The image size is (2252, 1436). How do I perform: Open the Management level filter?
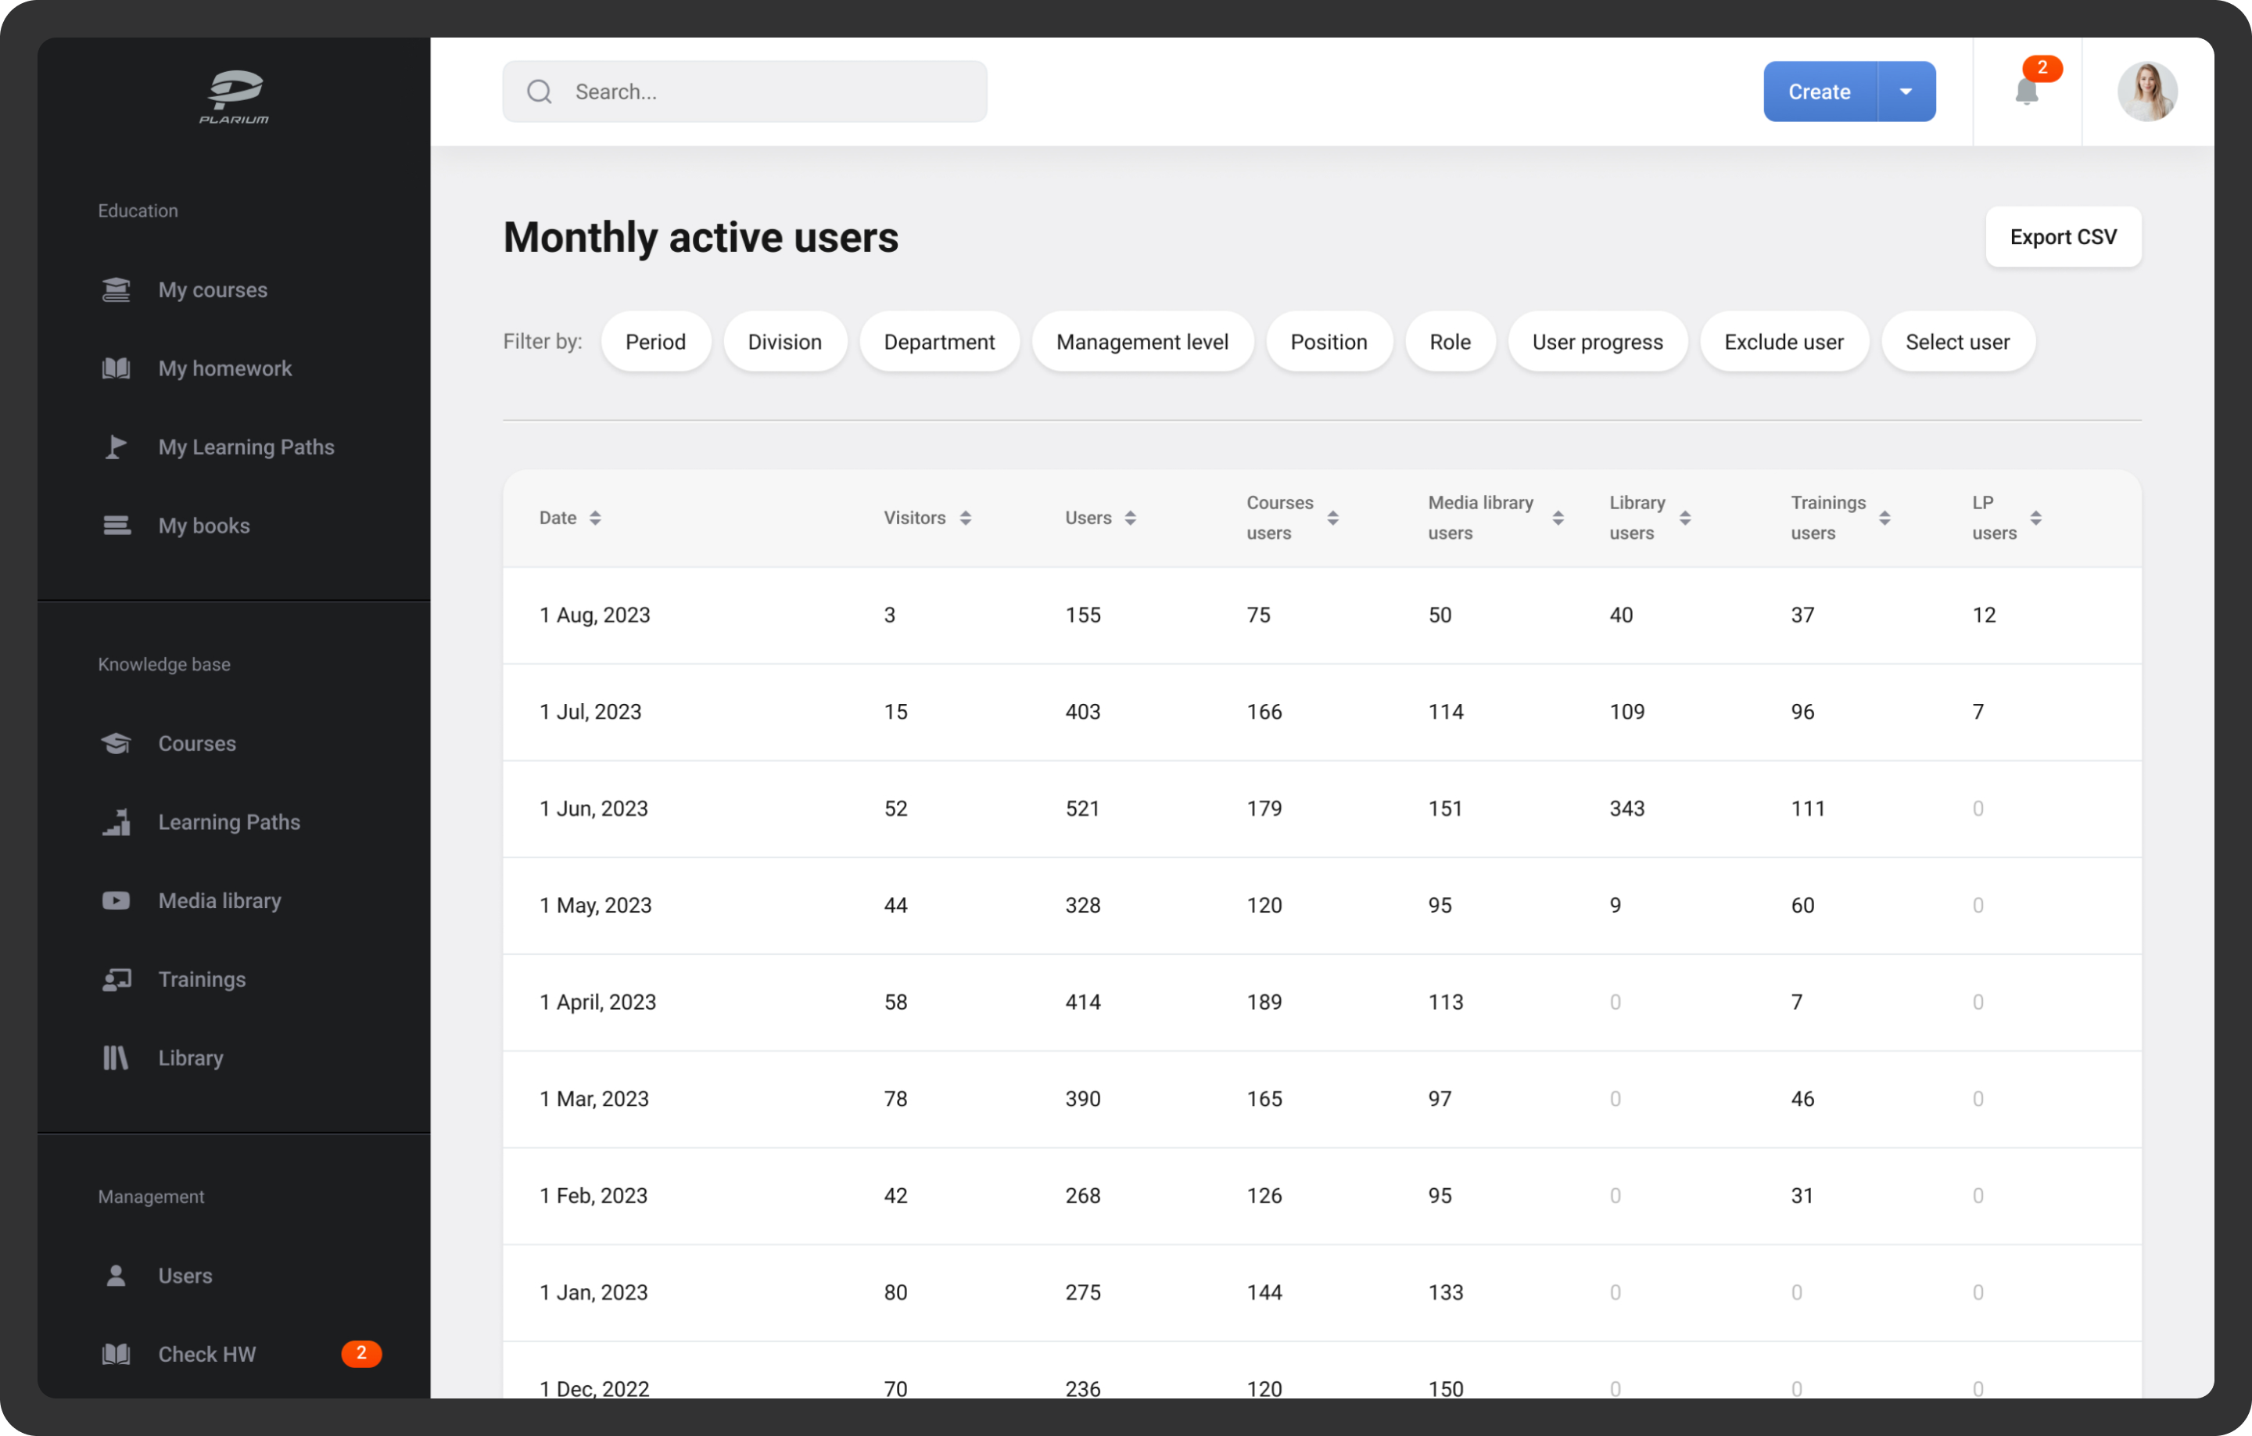1142,342
